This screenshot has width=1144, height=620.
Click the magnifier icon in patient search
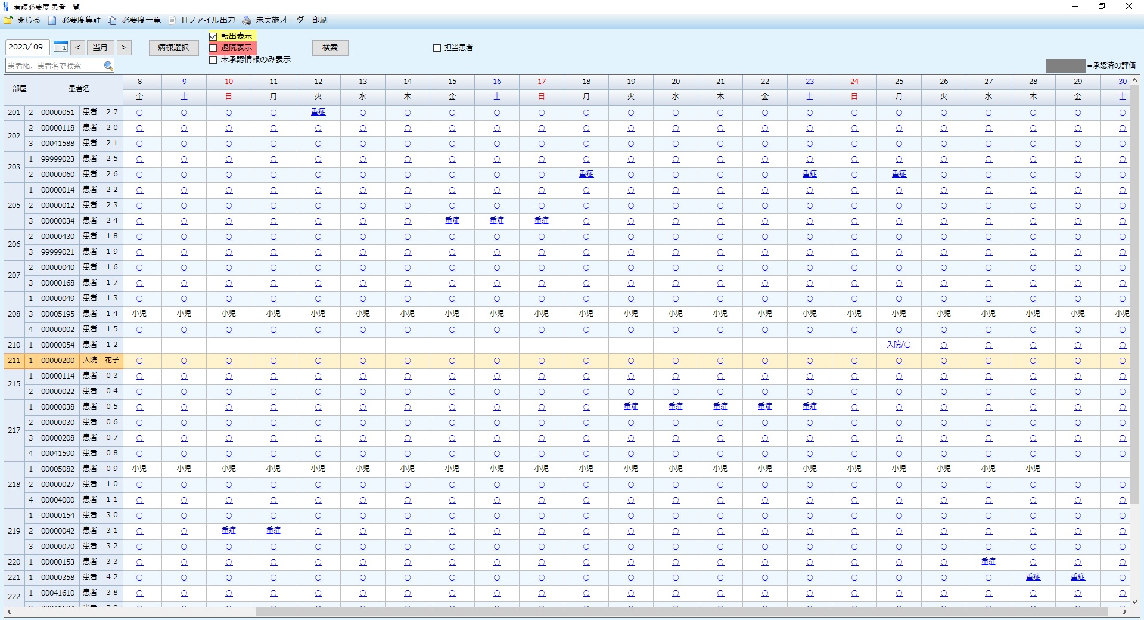(108, 66)
